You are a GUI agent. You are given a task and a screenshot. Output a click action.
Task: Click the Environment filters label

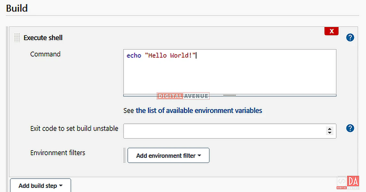(x=58, y=153)
